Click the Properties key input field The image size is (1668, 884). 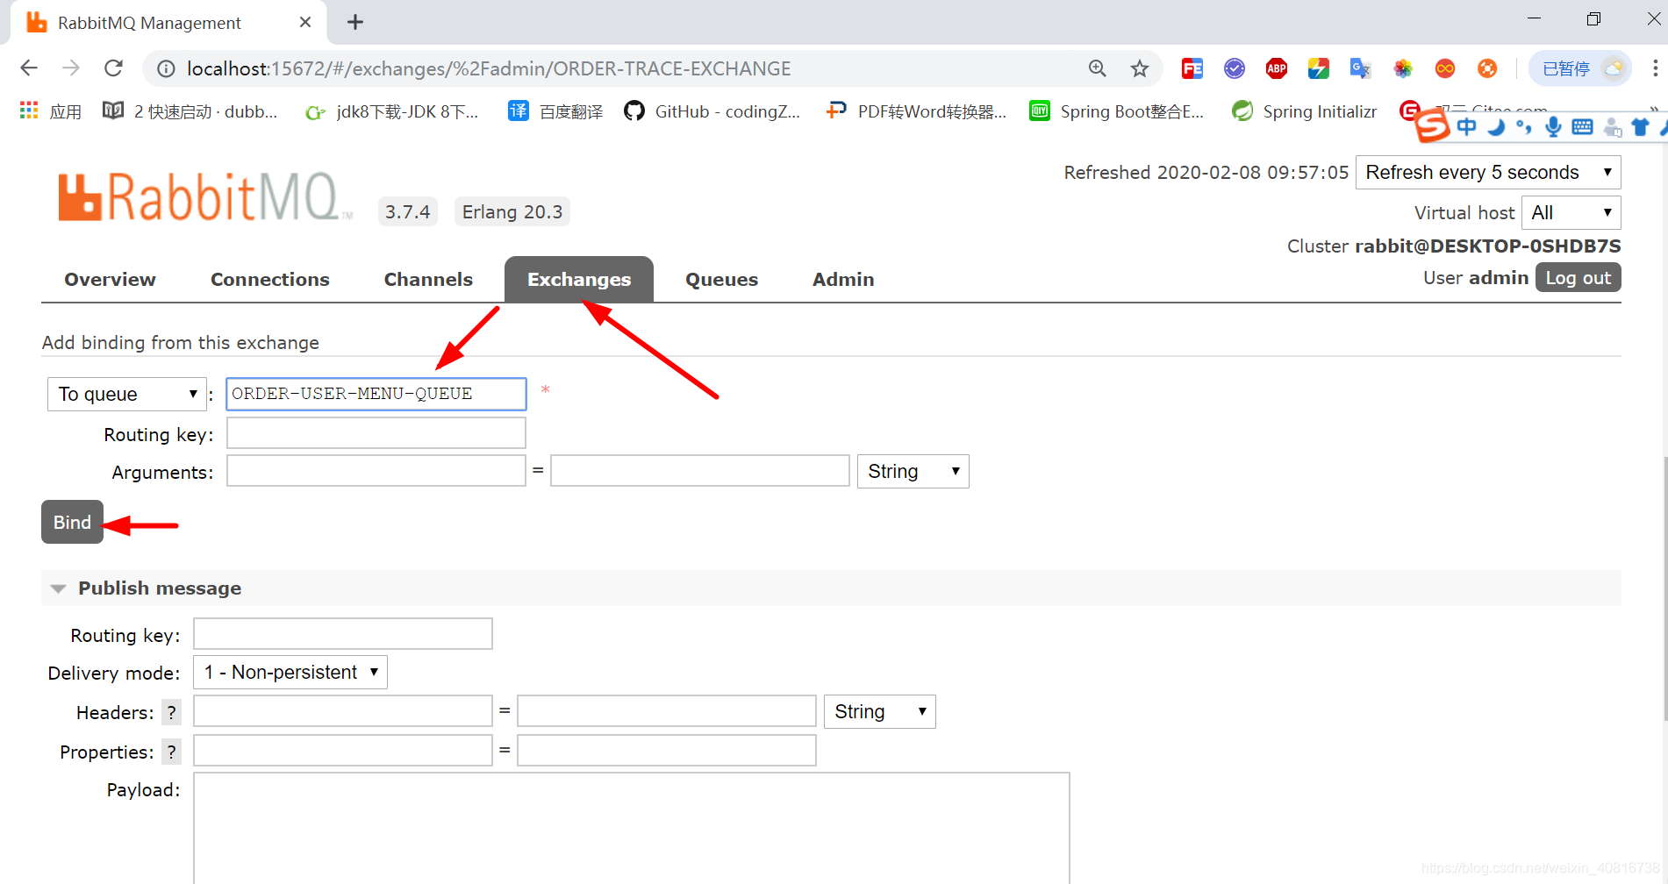point(343,751)
